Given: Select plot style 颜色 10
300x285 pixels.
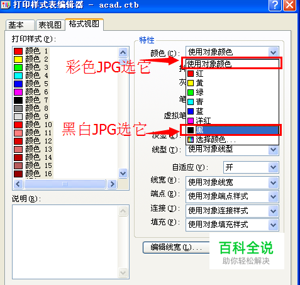Looking at the screenshot, I should pos(33,125).
